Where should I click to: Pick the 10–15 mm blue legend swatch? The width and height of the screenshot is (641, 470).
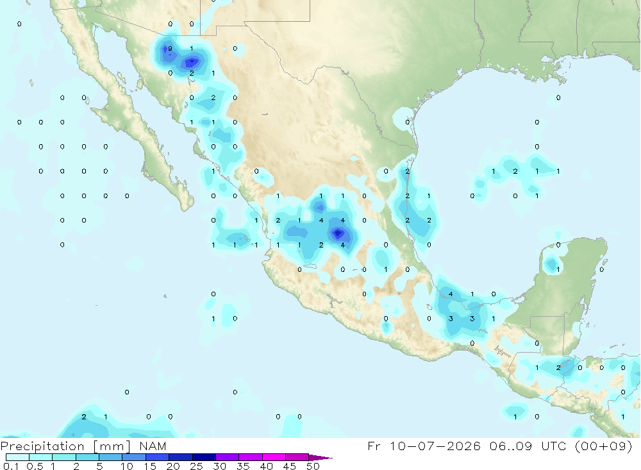coord(134,457)
